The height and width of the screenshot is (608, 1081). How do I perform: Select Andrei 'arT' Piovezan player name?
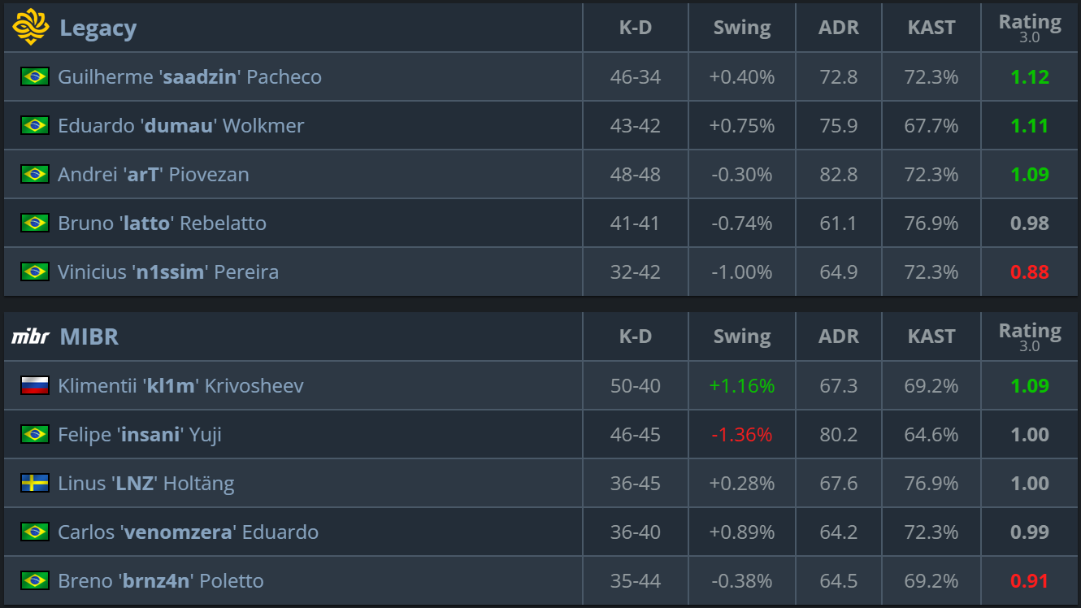pyautogui.click(x=154, y=175)
